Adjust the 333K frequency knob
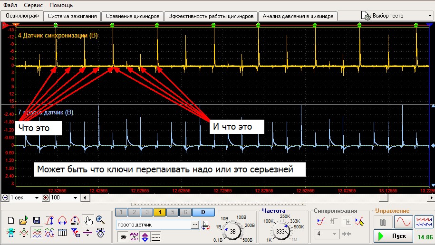The height and width of the screenshot is (245, 435). pos(281,231)
